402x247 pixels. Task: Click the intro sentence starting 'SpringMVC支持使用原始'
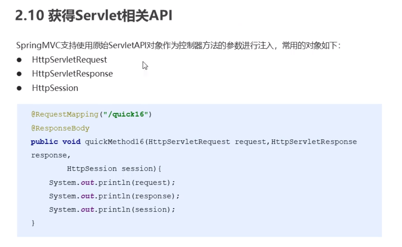179,46
